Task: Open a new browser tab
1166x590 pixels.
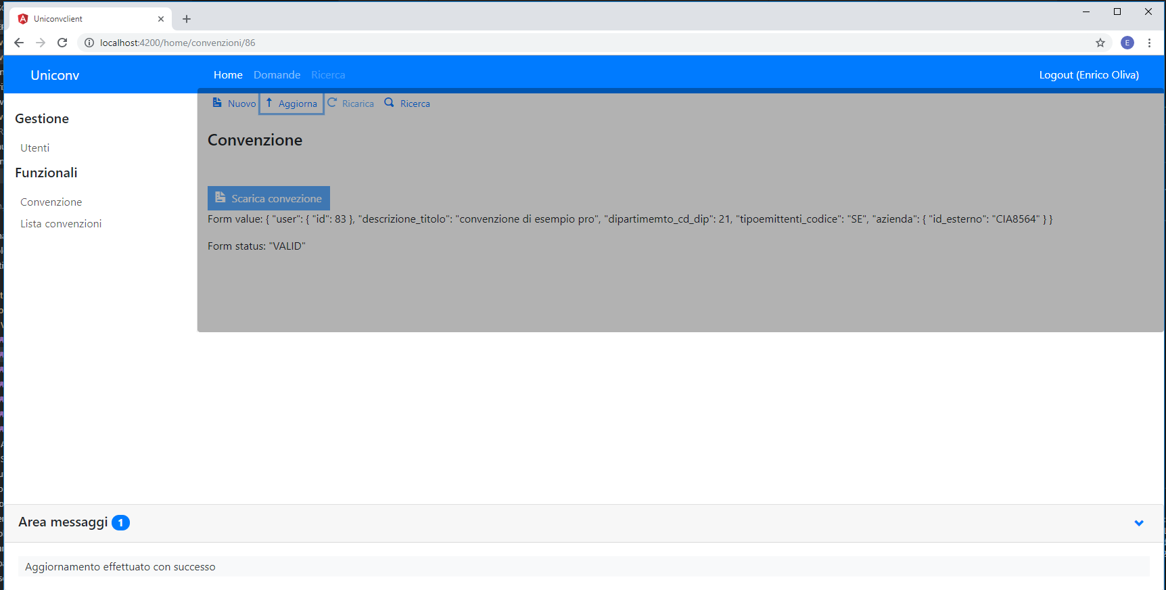Action: 187,19
